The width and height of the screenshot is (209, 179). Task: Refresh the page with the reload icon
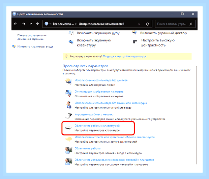148,24
